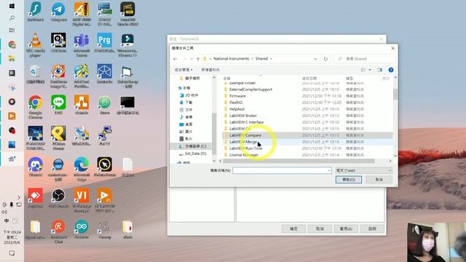Select the Microsoft Teams desktop icon
This screenshot has height=262, width=466.
(x=82, y=45)
